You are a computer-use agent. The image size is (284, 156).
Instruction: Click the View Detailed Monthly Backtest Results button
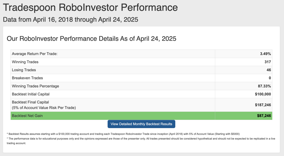pos(141,124)
